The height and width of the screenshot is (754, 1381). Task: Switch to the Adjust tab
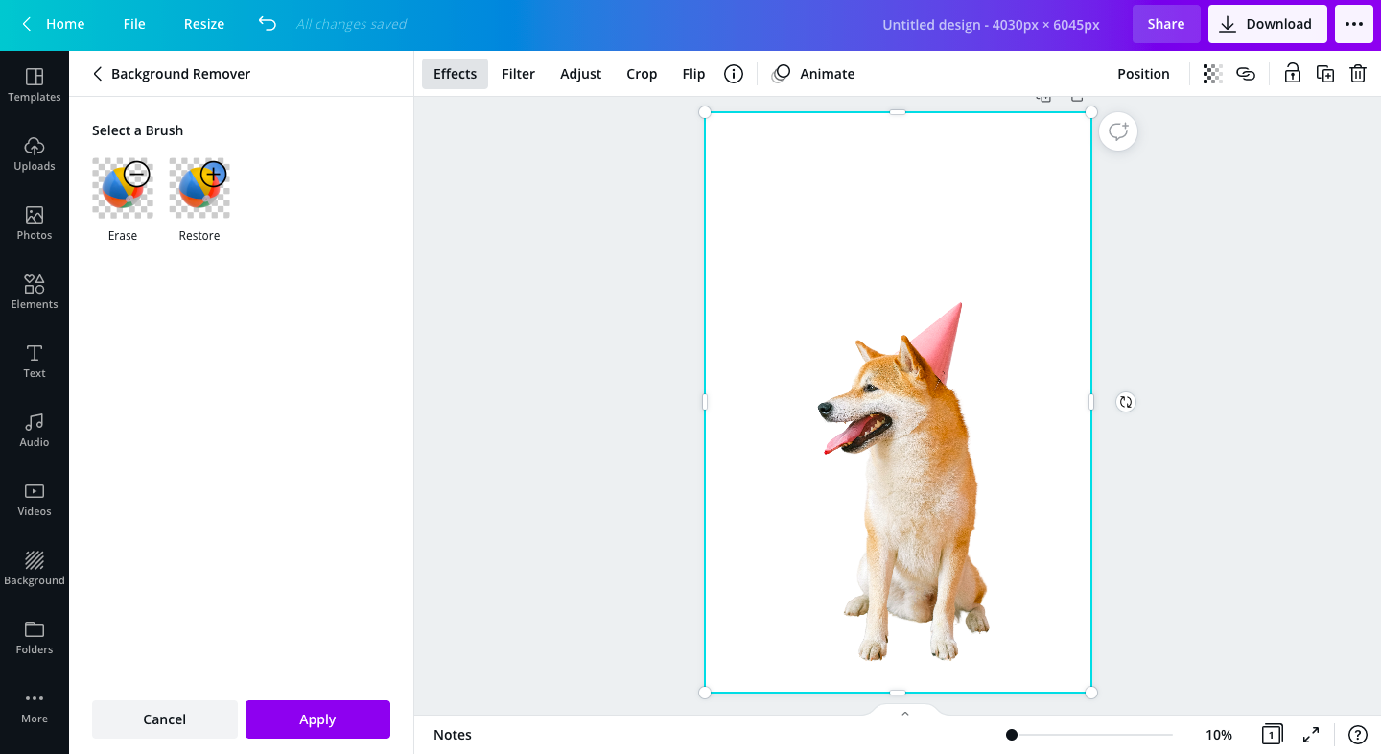point(580,73)
